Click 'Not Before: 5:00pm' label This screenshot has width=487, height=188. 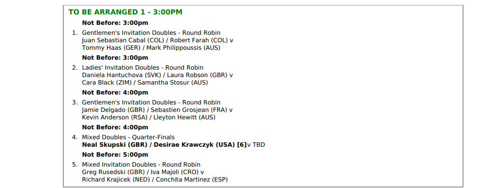[x=115, y=155]
